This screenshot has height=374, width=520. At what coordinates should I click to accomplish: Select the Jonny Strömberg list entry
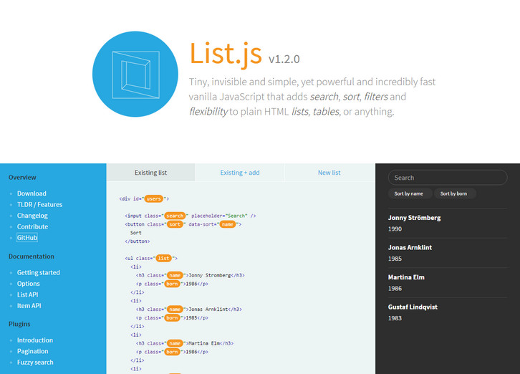click(x=415, y=218)
